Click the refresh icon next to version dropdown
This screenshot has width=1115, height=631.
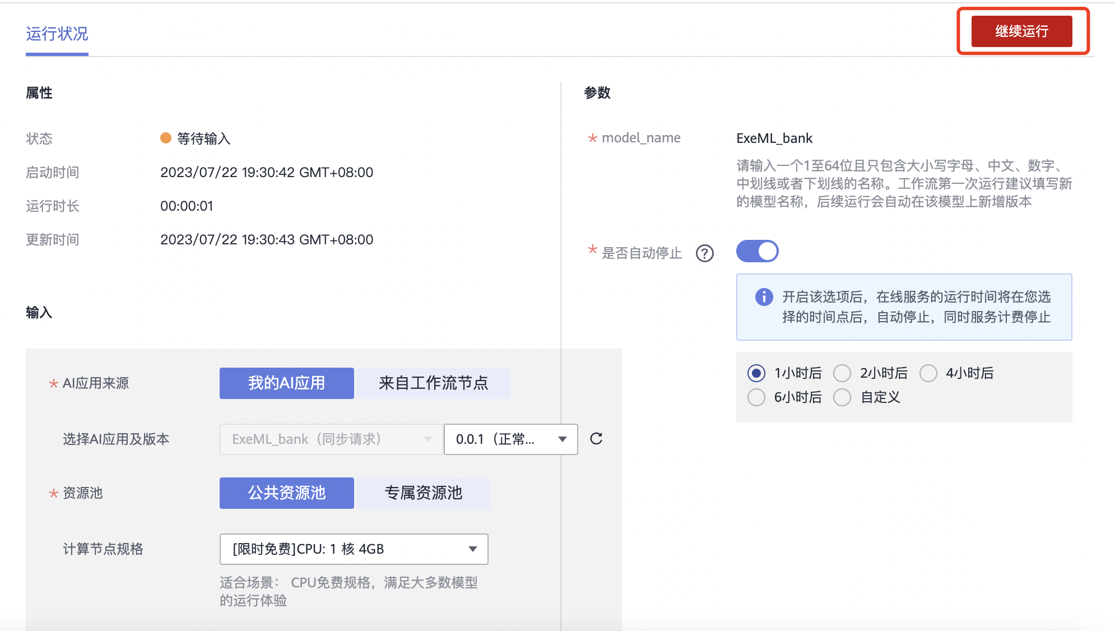596,439
